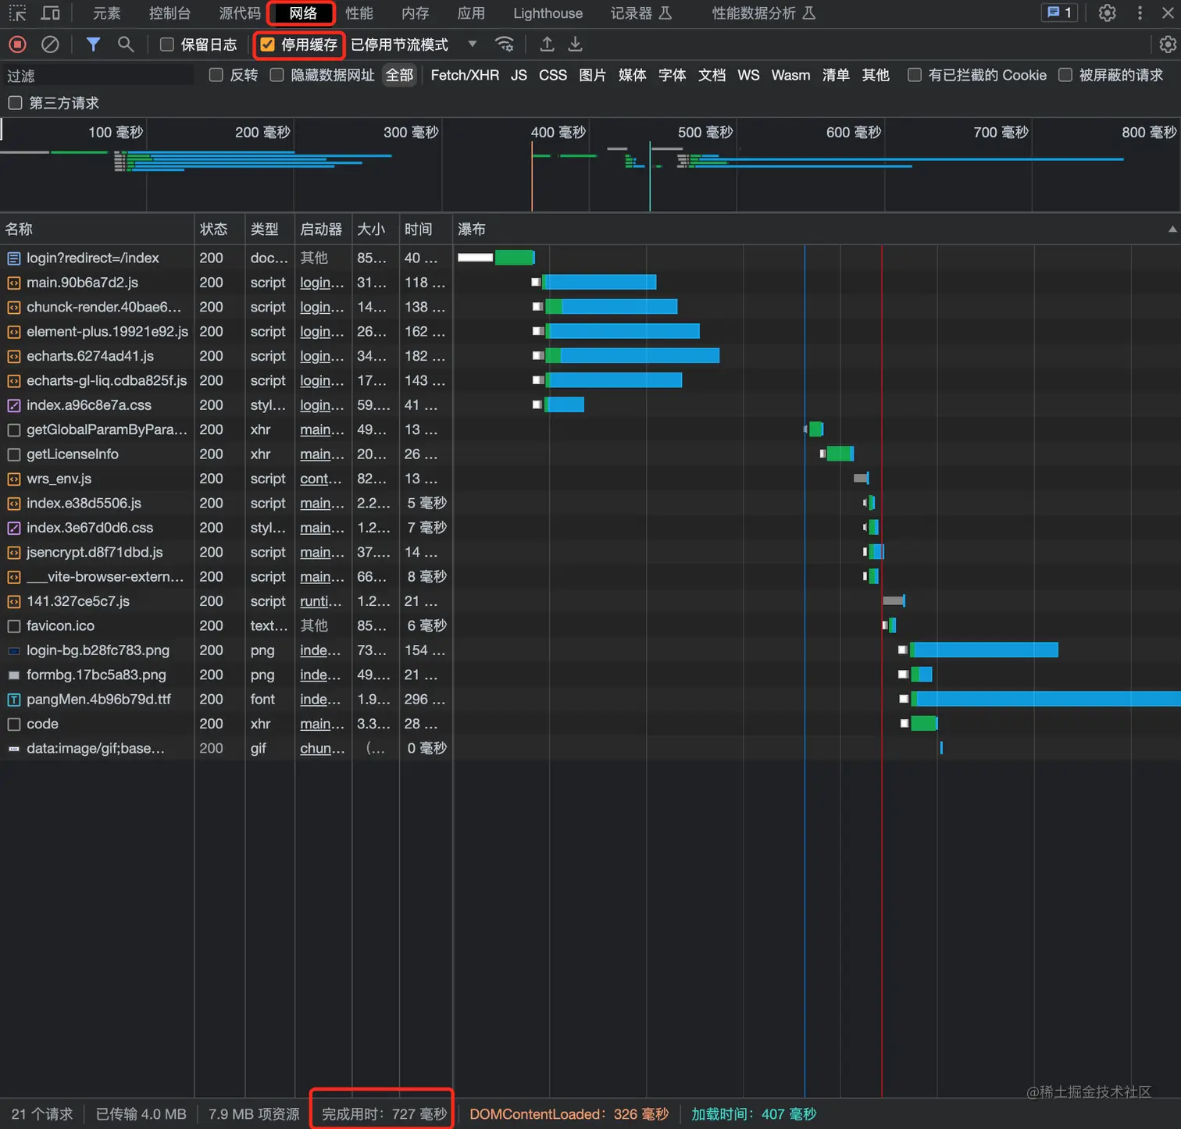Clear the network log
Viewport: 1181px width, 1129px height.
50,45
